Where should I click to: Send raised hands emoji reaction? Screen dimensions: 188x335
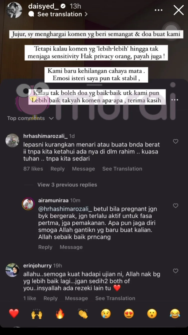37,313
